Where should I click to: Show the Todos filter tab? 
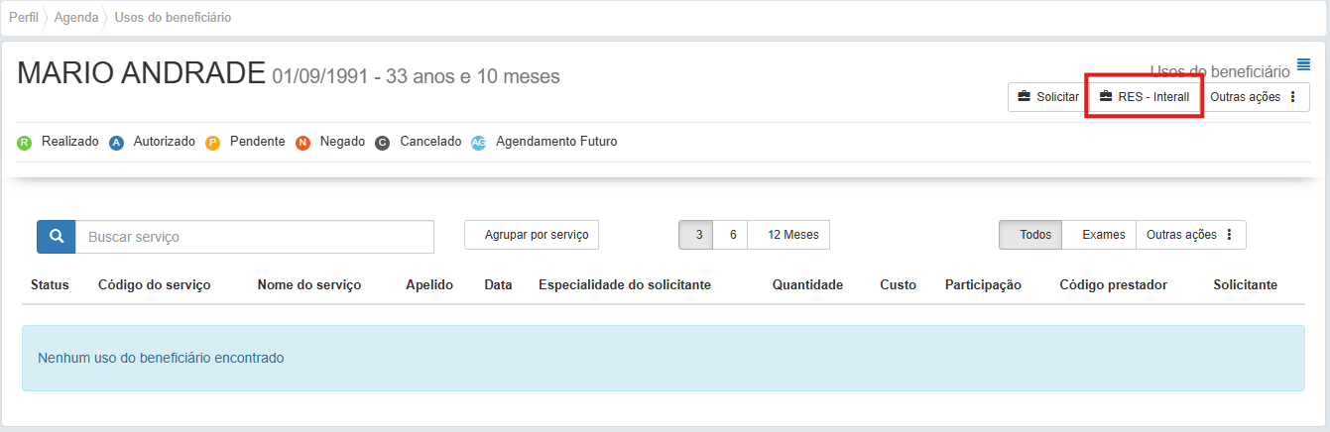(x=1034, y=235)
